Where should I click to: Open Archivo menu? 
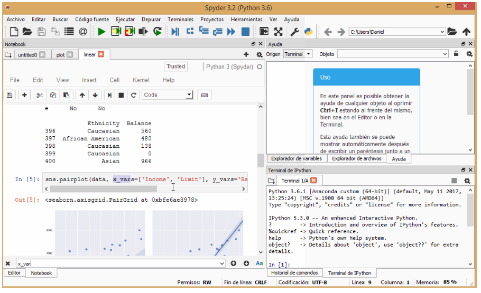click(x=15, y=20)
